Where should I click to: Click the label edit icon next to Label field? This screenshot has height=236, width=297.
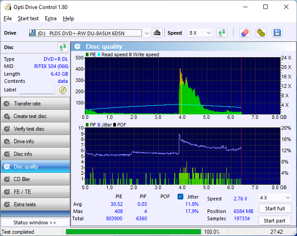[x=62, y=90]
